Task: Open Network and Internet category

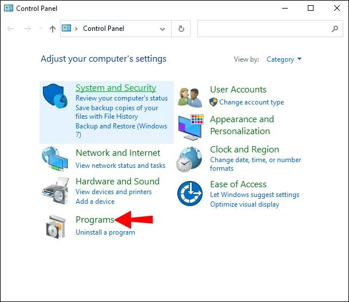Action: (118, 153)
